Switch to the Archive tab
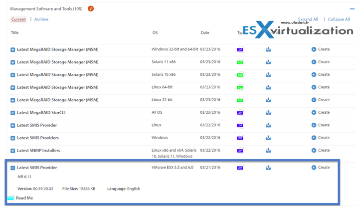Screen dimensions: 359x206 (41, 19)
